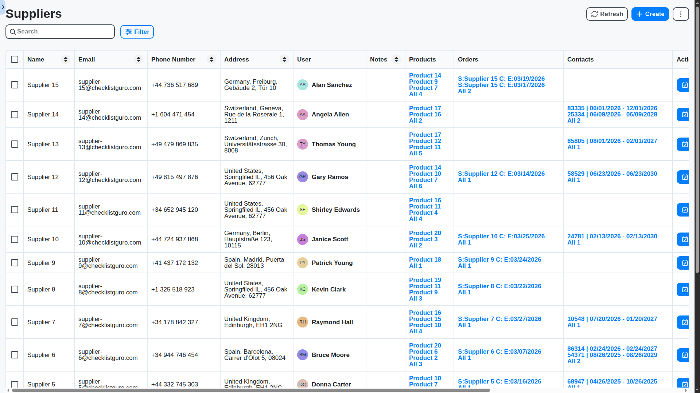Open the three-dot options menu
This screenshot has width=700, height=393.
coord(680,14)
